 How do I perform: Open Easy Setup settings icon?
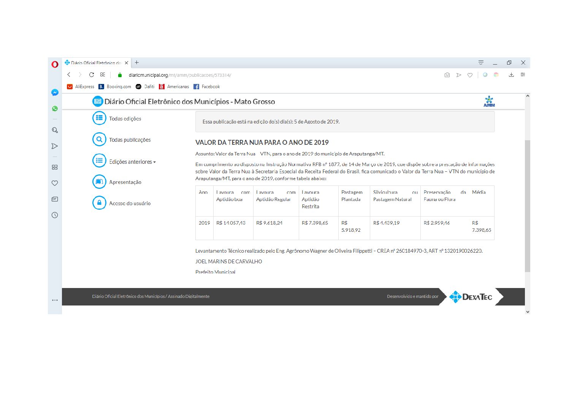523,75
